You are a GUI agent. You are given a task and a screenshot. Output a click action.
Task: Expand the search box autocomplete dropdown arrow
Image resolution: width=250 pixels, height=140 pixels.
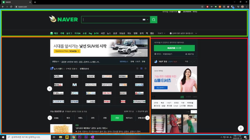[x=148, y=19]
